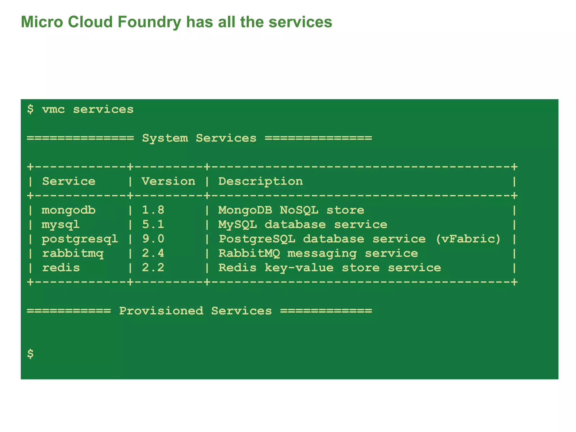Viewport: 576px width, 432px height.
Task: Click rabbitmq version '2.4'
Action: [153, 253]
